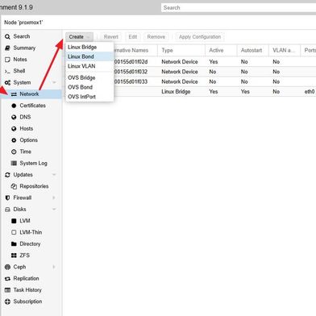Click the Task History list icon

[x=7, y=290]
